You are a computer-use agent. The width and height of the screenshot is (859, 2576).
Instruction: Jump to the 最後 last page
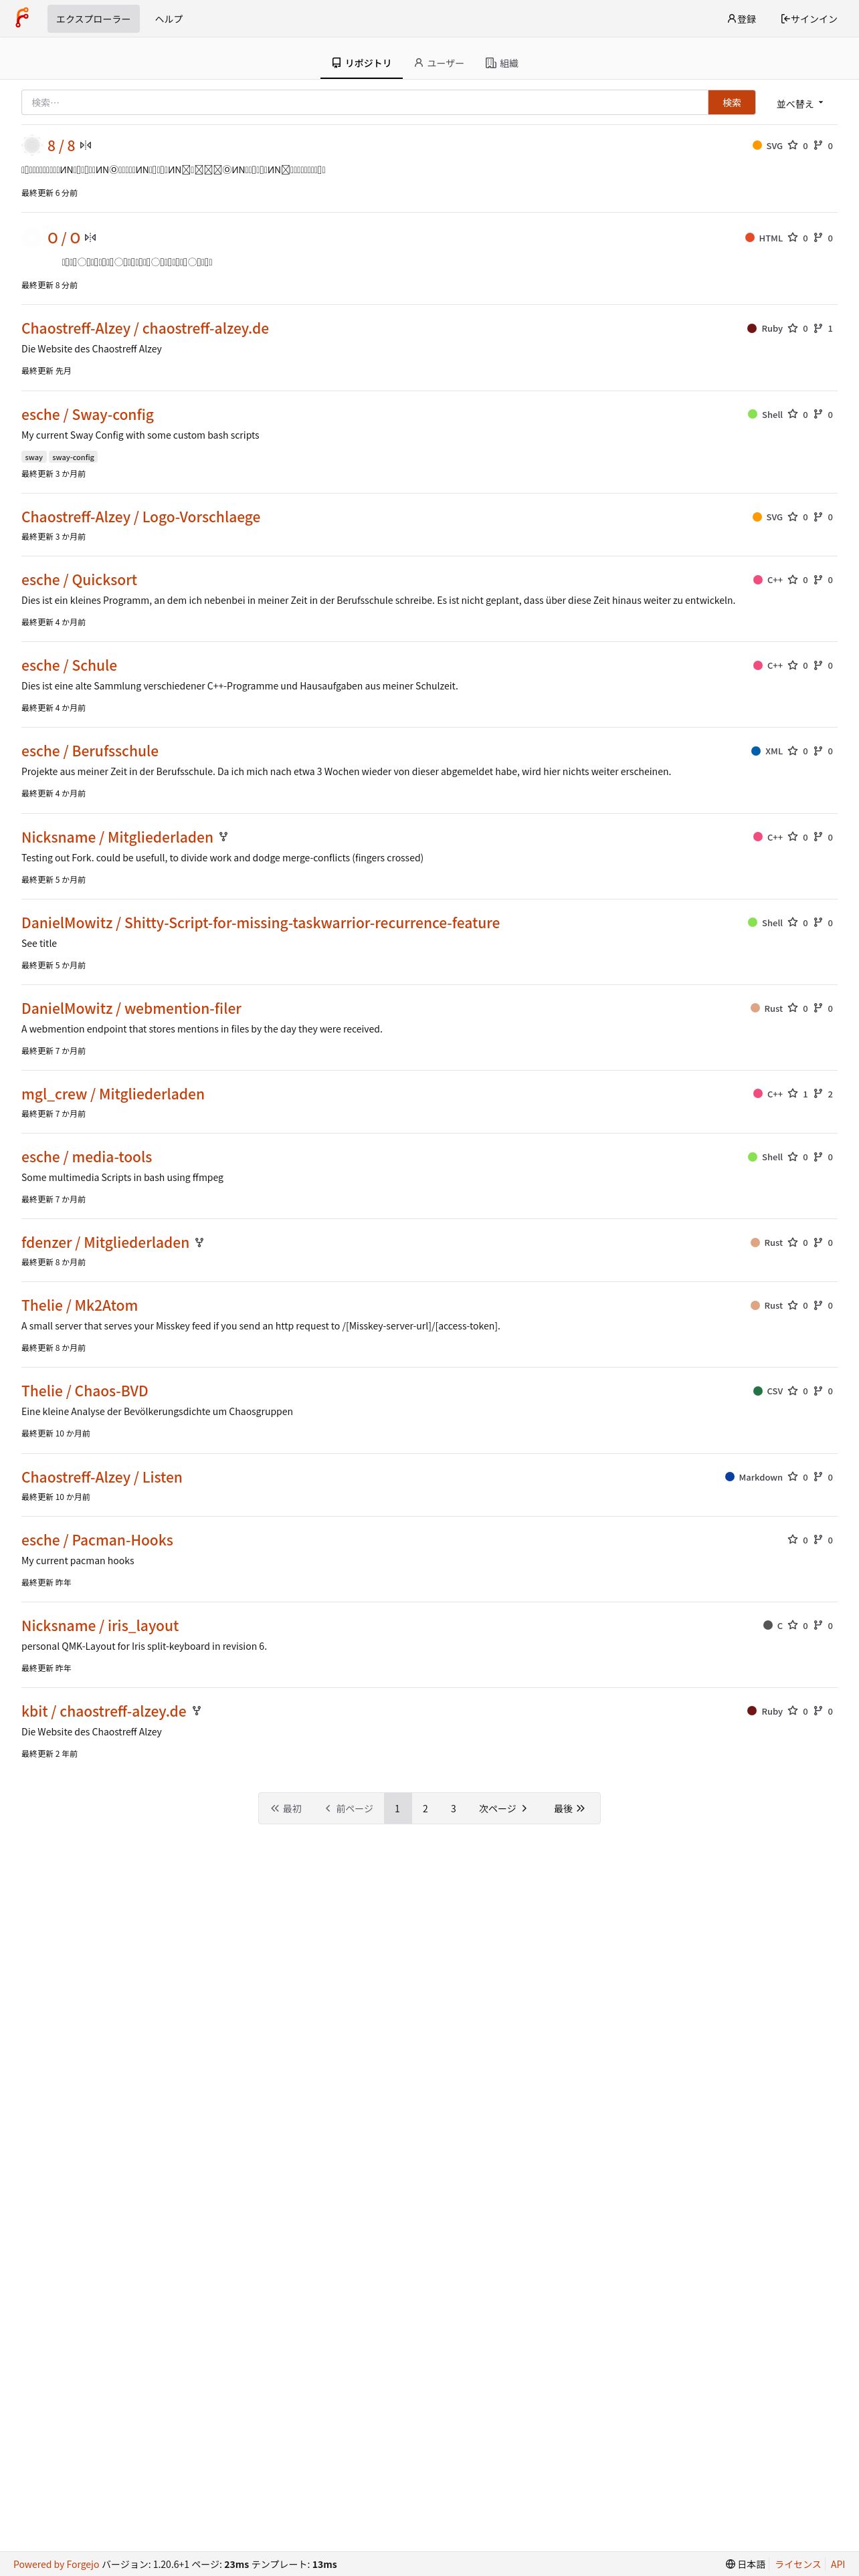pyautogui.click(x=569, y=1808)
